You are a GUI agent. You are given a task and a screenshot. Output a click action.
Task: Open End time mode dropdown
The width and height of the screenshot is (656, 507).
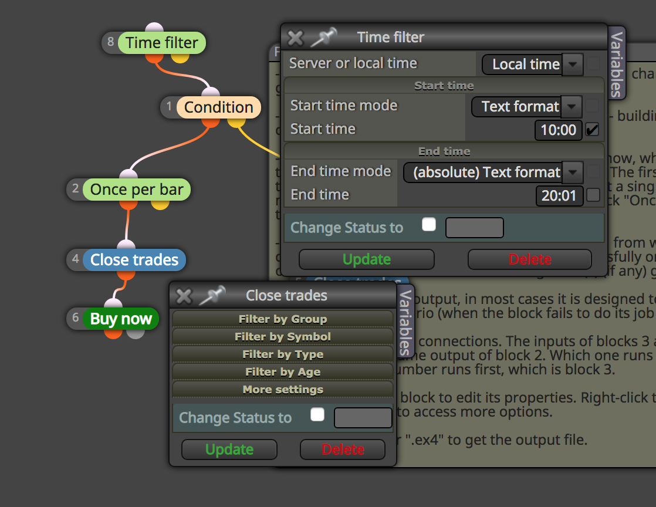(493, 172)
